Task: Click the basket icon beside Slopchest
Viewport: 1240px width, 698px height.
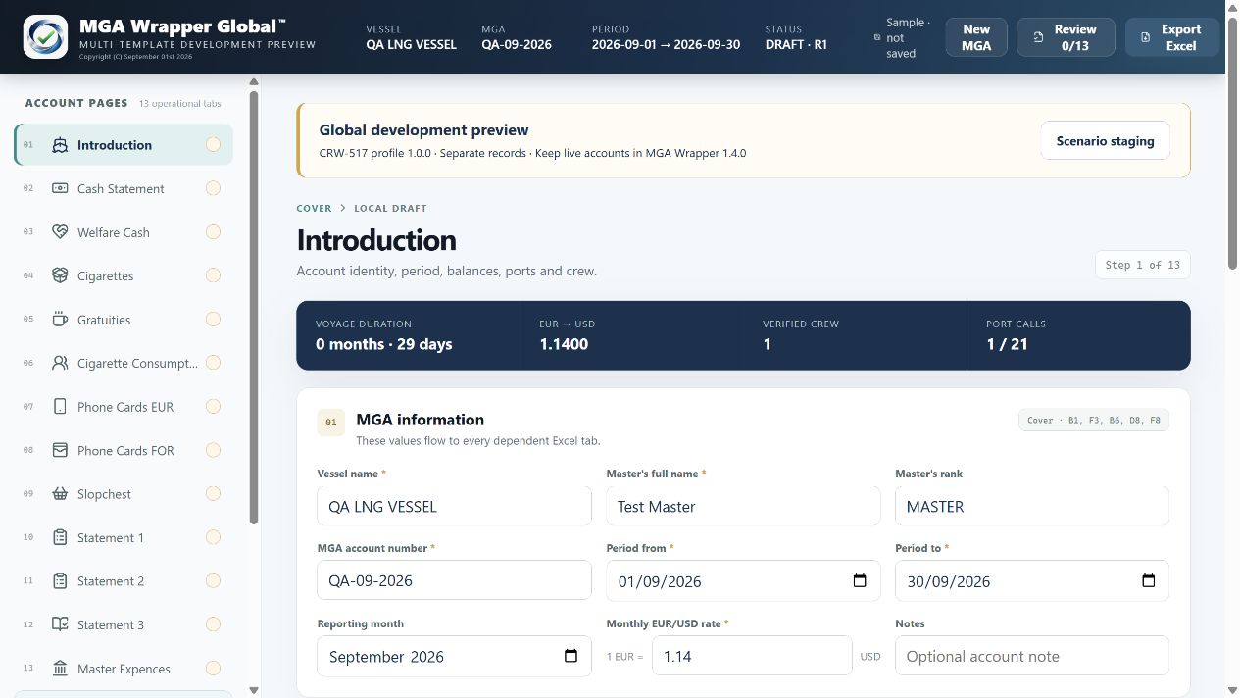Action: tap(60, 494)
